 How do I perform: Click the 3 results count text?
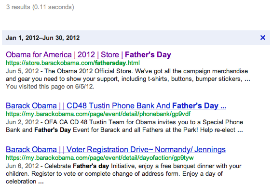[40, 7]
